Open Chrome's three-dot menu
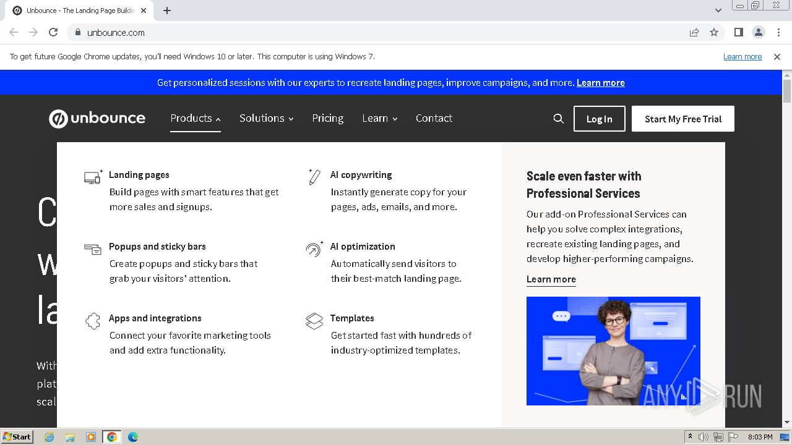The width and height of the screenshot is (792, 445). tap(778, 32)
